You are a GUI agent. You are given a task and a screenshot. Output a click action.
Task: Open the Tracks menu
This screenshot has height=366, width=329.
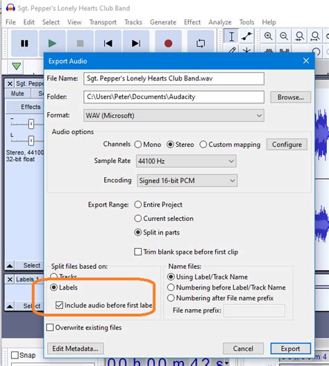coord(133,22)
